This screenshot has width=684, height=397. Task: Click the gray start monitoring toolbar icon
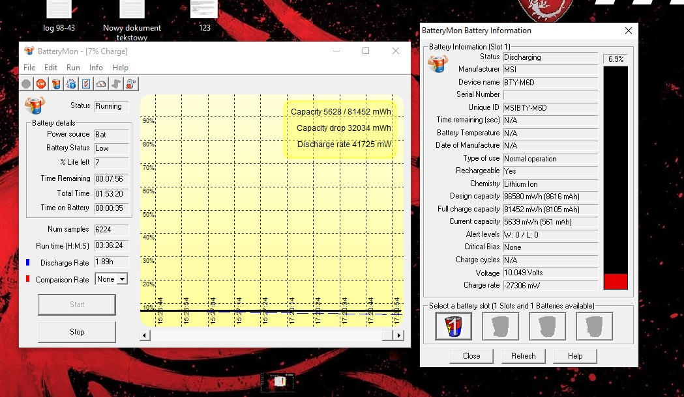(26, 83)
